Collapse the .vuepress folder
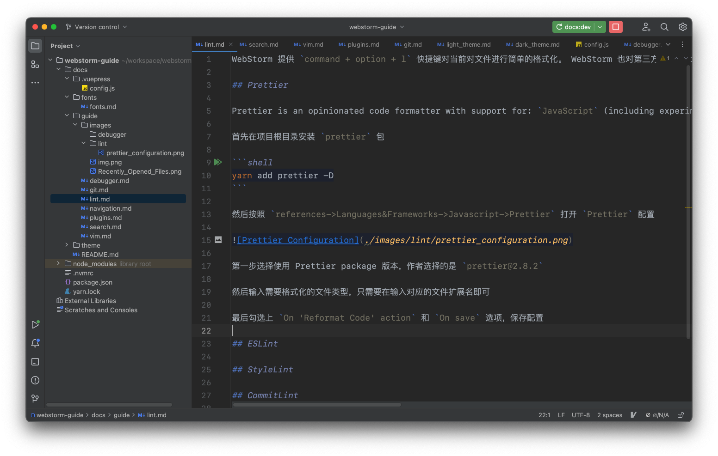The image size is (718, 456). (67, 79)
